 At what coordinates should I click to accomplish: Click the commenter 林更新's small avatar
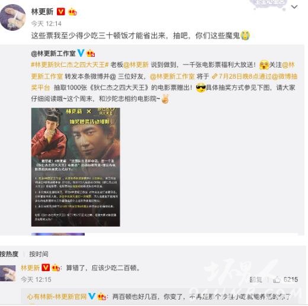[8, 273]
